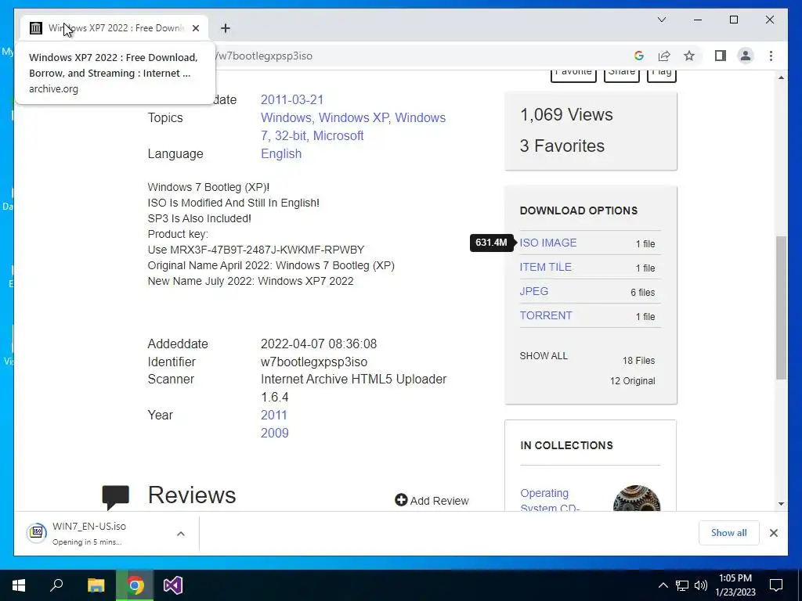802x601 pixels.
Task: Show all download files
Action: pos(544,356)
